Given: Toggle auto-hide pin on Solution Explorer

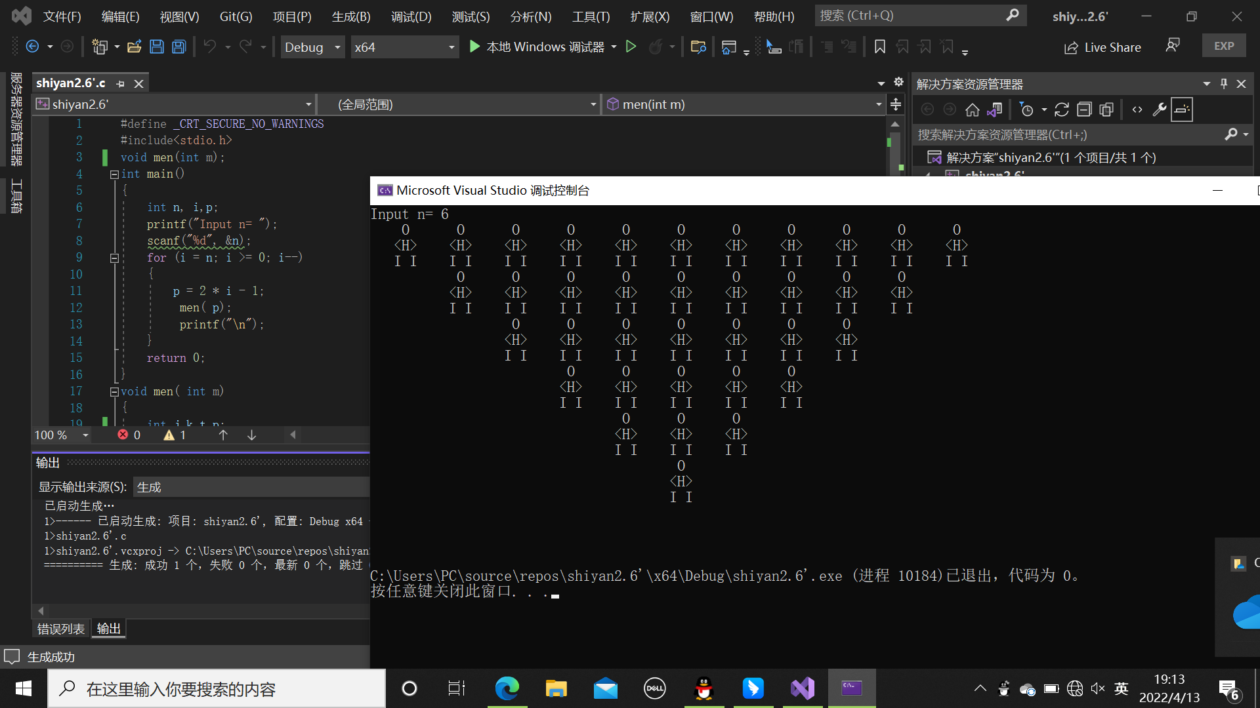Looking at the screenshot, I should (x=1224, y=84).
